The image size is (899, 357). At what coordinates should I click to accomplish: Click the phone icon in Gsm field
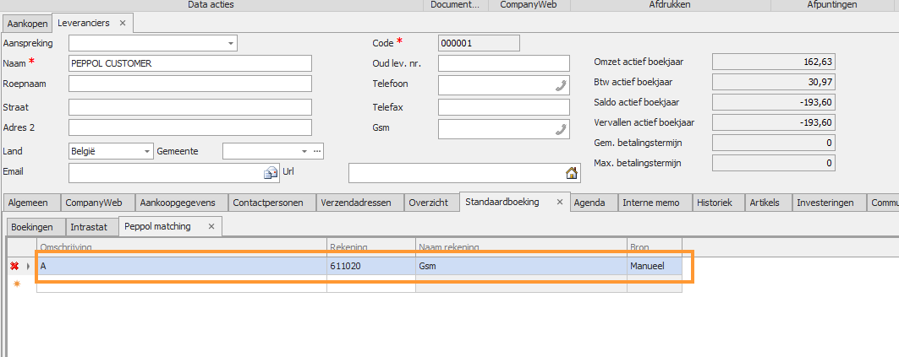pyautogui.click(x=561, y=128)
